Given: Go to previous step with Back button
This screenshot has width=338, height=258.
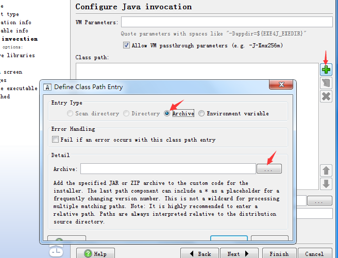Looking at the screenshot, I should (199, 253).
